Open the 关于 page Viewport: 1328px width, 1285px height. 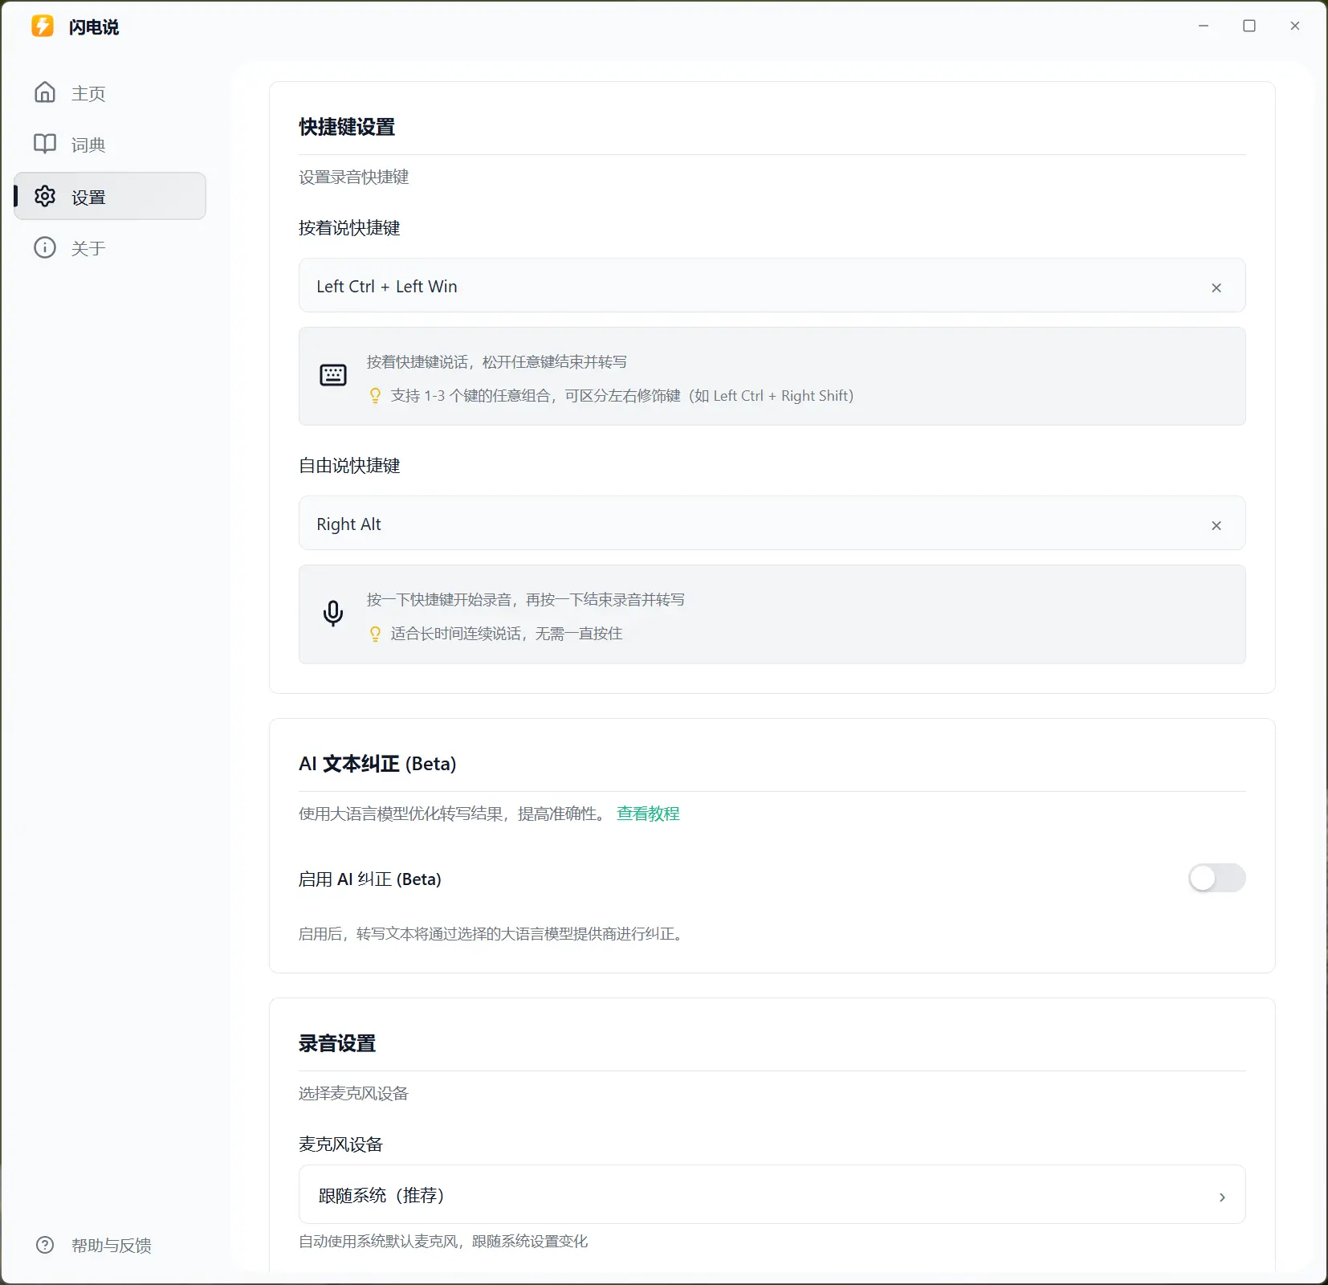88,249
